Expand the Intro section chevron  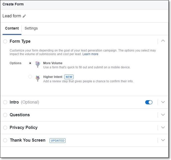point(163,102)
